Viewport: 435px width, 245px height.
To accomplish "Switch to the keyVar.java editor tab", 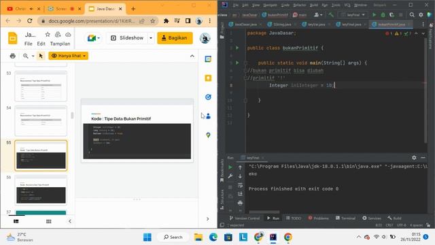I will (316, 24).
